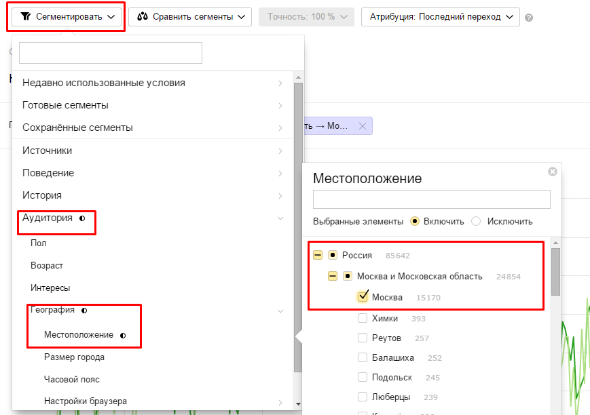Open Готовые сегменты submenu
This screenshot has height=415, width=590.
pos(152,105)
